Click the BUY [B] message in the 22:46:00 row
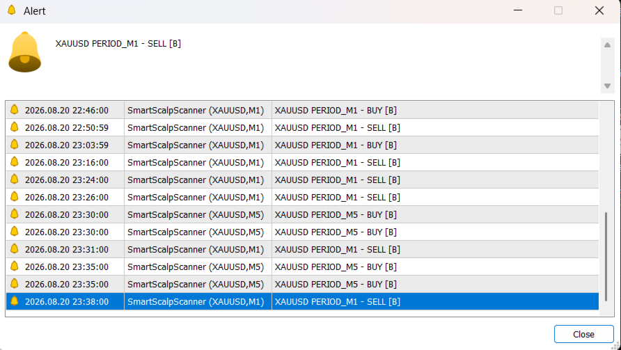The image size is (621, 350). coord(336,111)
